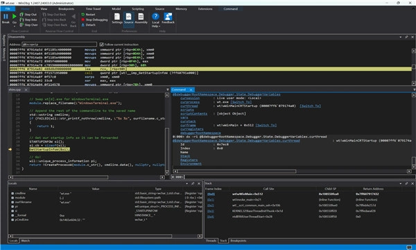Open the File menu
This screenshot has width=416, height=250.
(x=8, y=9)
